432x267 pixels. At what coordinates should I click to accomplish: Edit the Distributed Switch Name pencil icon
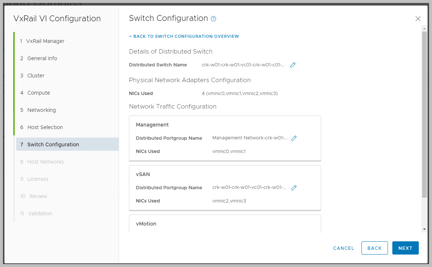[293, 65]
